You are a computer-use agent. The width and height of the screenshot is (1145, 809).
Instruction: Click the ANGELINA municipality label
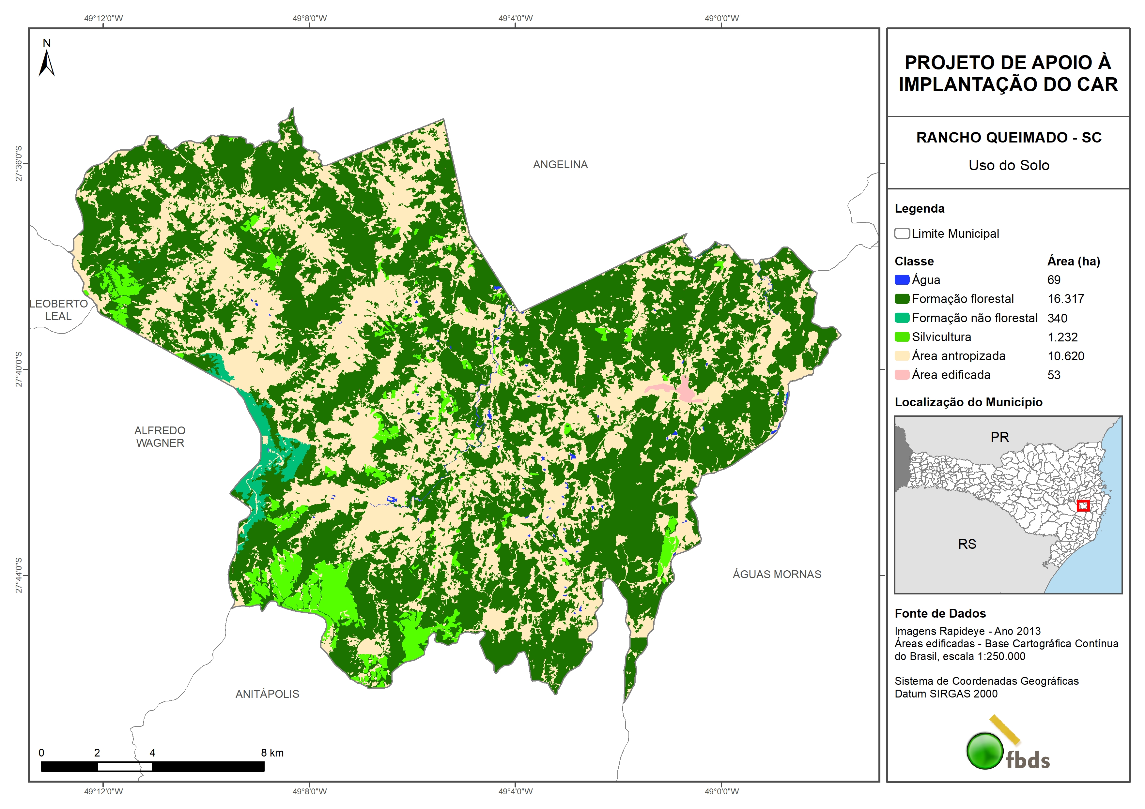(560, 164)
